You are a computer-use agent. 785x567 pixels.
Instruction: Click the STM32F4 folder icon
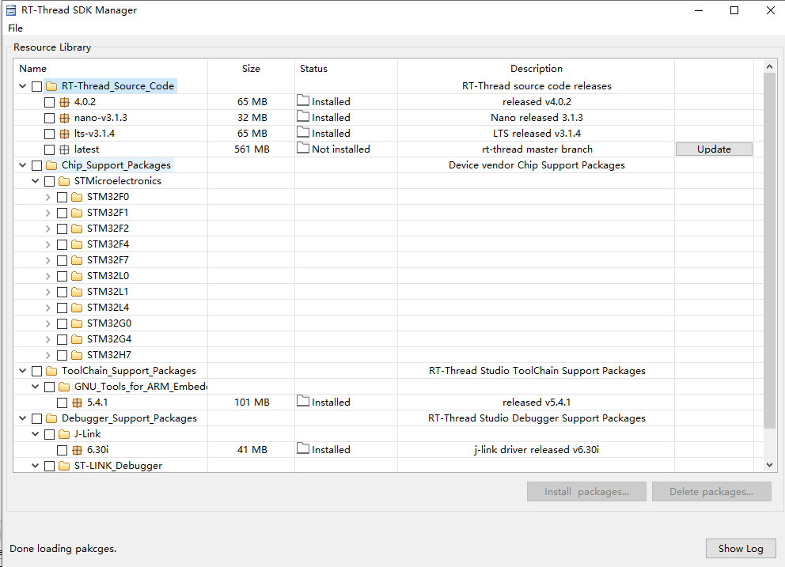tap(77, 244)
